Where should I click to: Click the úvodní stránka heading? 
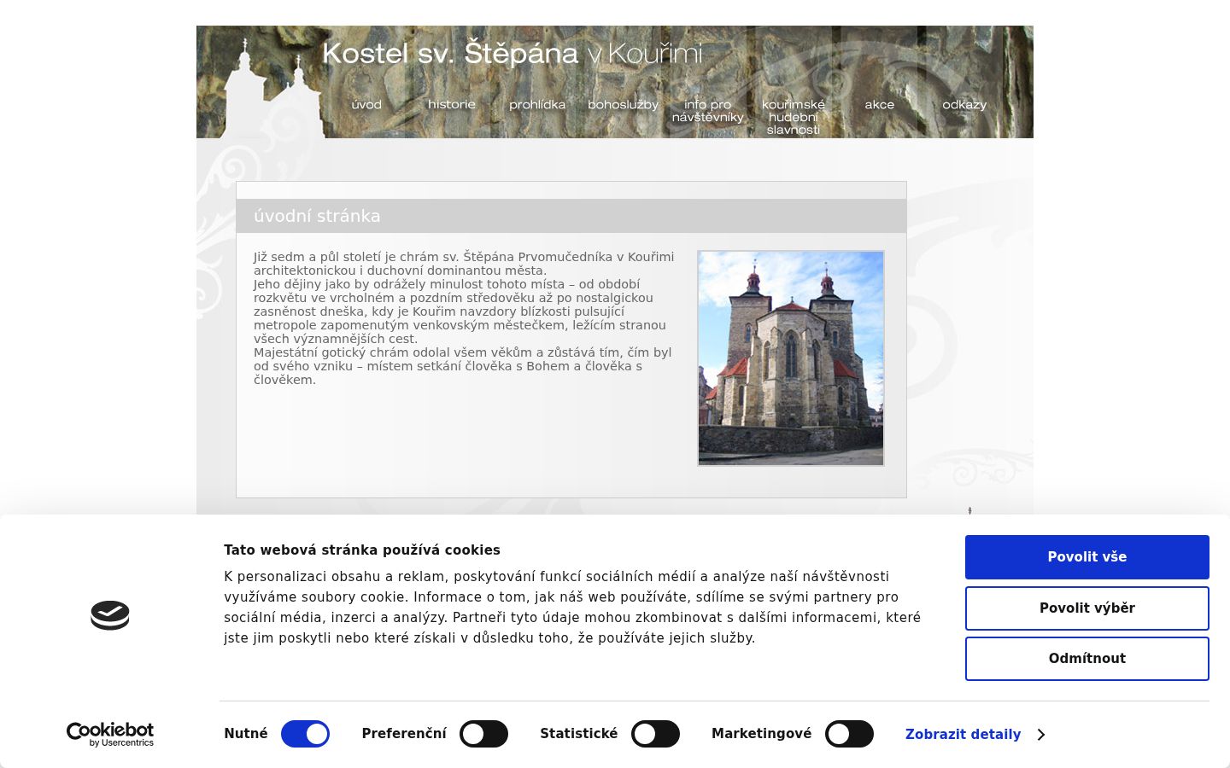[317, 216]
